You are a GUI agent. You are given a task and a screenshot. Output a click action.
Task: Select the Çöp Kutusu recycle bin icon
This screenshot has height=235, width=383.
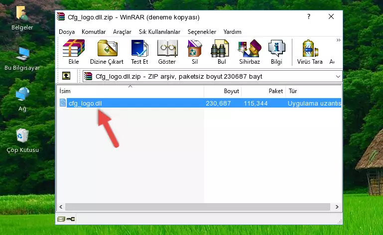(22, 141)
